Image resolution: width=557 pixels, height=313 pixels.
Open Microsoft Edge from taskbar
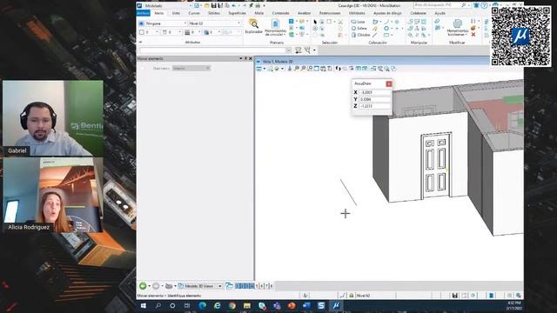pos(203,305)
